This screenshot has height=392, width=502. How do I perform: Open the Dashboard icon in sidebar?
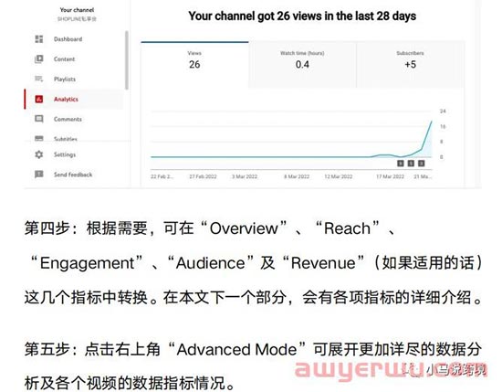click(38, 39)
